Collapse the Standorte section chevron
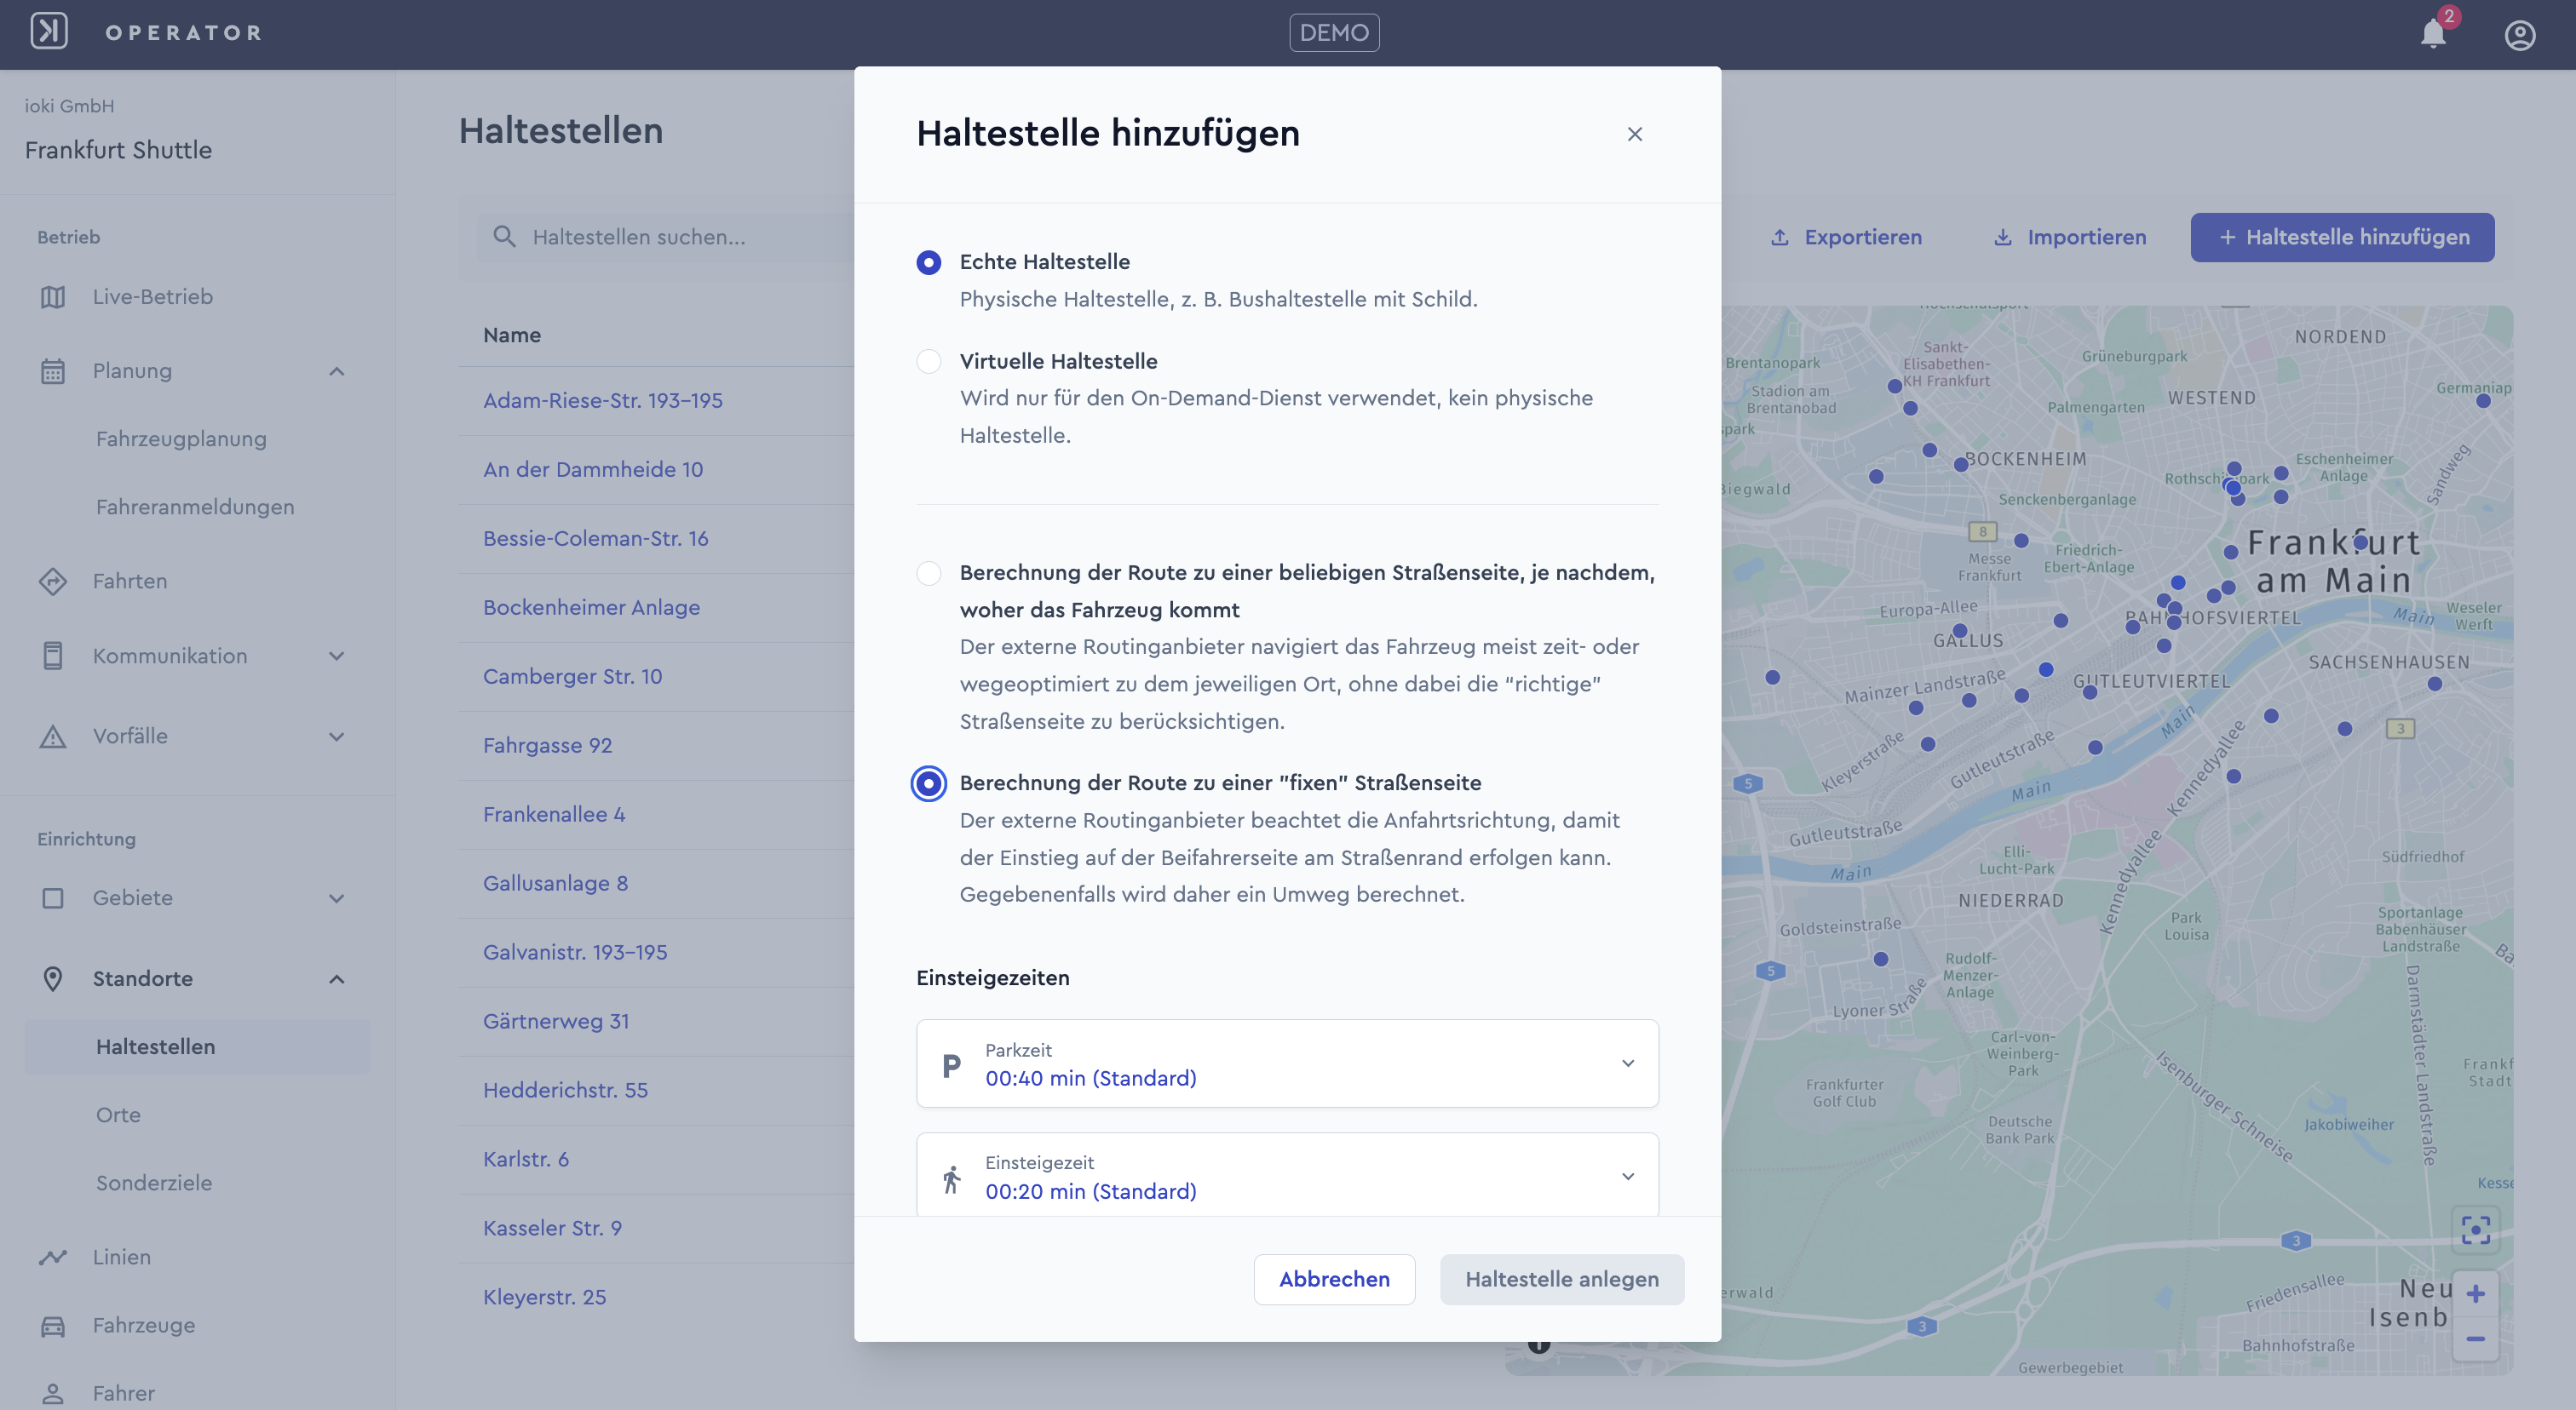 coord(337,978)
